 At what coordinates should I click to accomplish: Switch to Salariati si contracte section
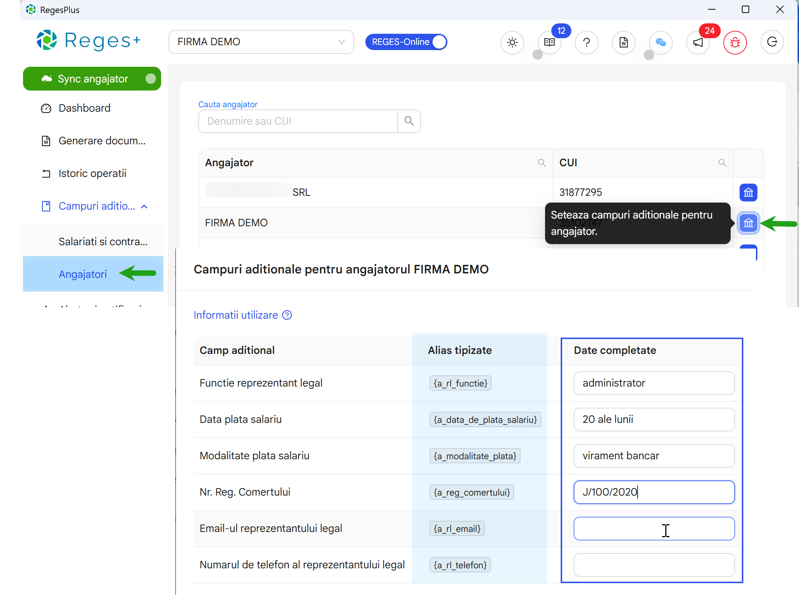point(103,241)
